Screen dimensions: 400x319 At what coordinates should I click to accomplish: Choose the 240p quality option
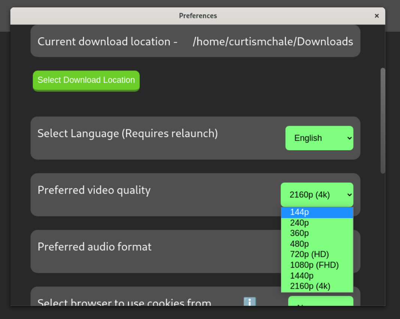pyautogui.click(x=317, y=223)
